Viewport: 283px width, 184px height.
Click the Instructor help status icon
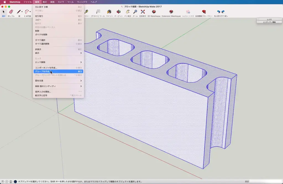(x=15, y=182)
